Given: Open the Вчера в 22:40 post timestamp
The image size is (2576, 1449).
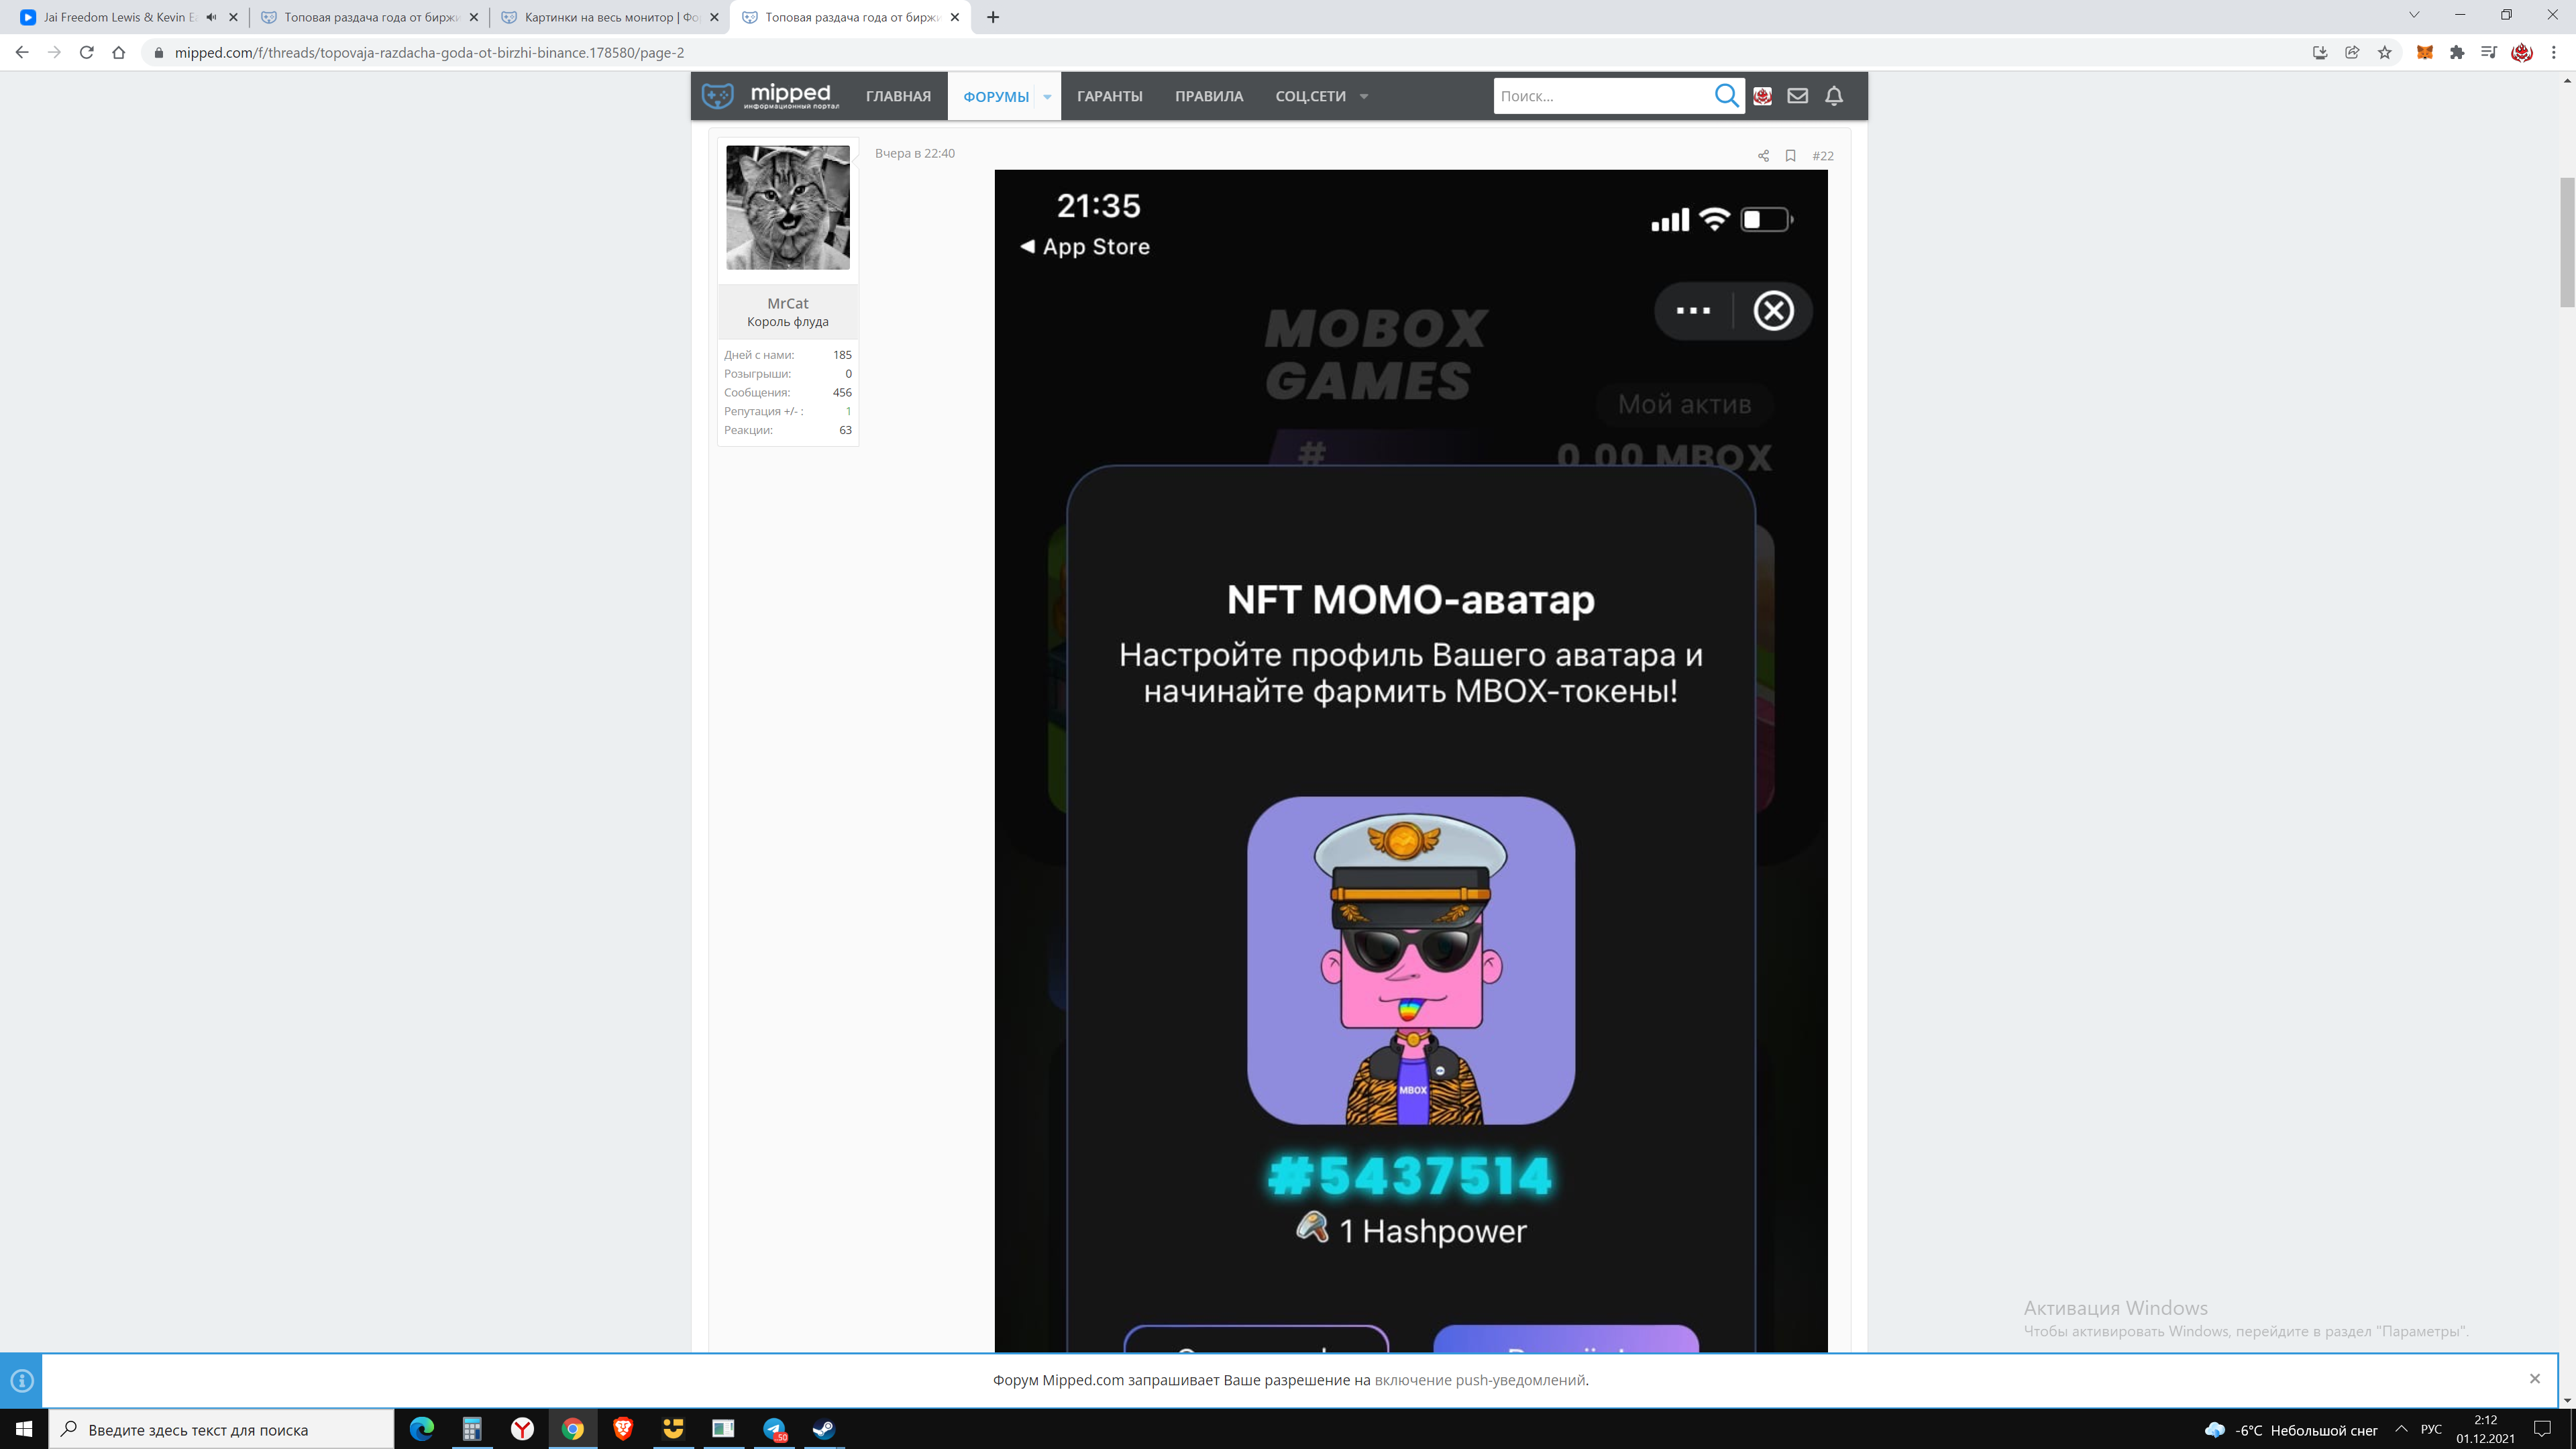Looking at the screenshot, I should coord(915,153).
